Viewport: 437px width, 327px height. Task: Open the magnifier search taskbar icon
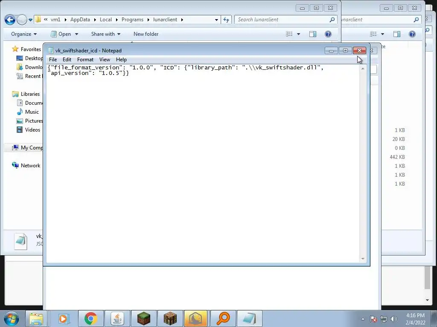point(223,318)
